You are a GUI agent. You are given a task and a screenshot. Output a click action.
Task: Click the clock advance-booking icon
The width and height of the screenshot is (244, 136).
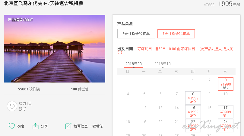click(x=12, y=106)
